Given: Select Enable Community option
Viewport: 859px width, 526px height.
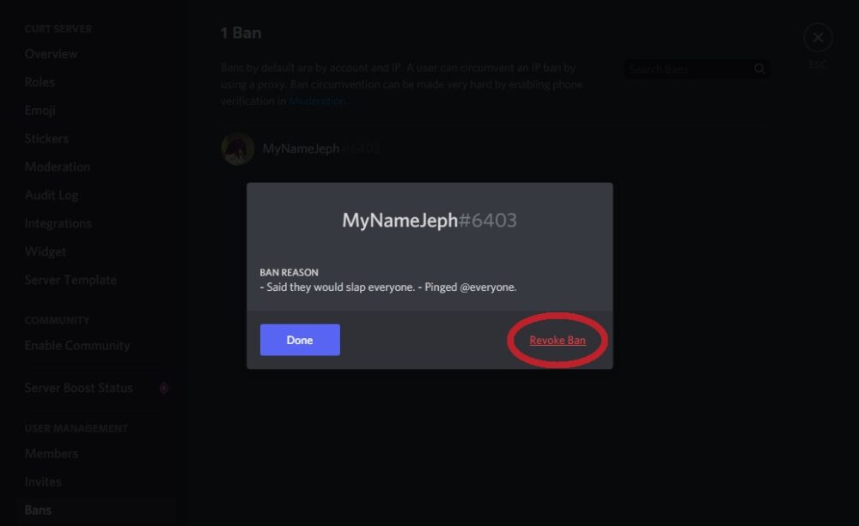Looking at the screenshot, I should 77,346.
